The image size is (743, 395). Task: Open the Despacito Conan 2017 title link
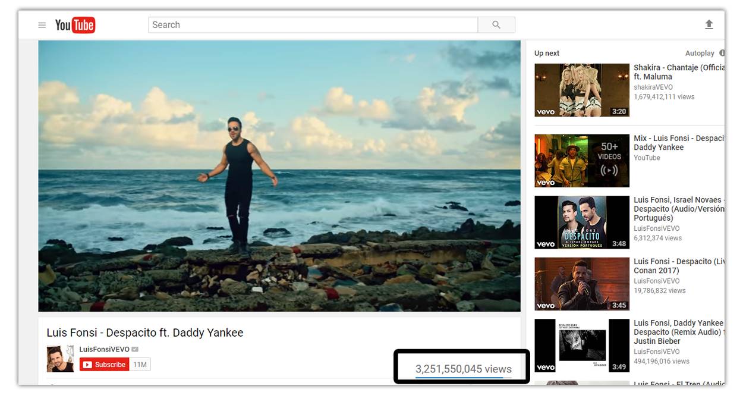679,266
